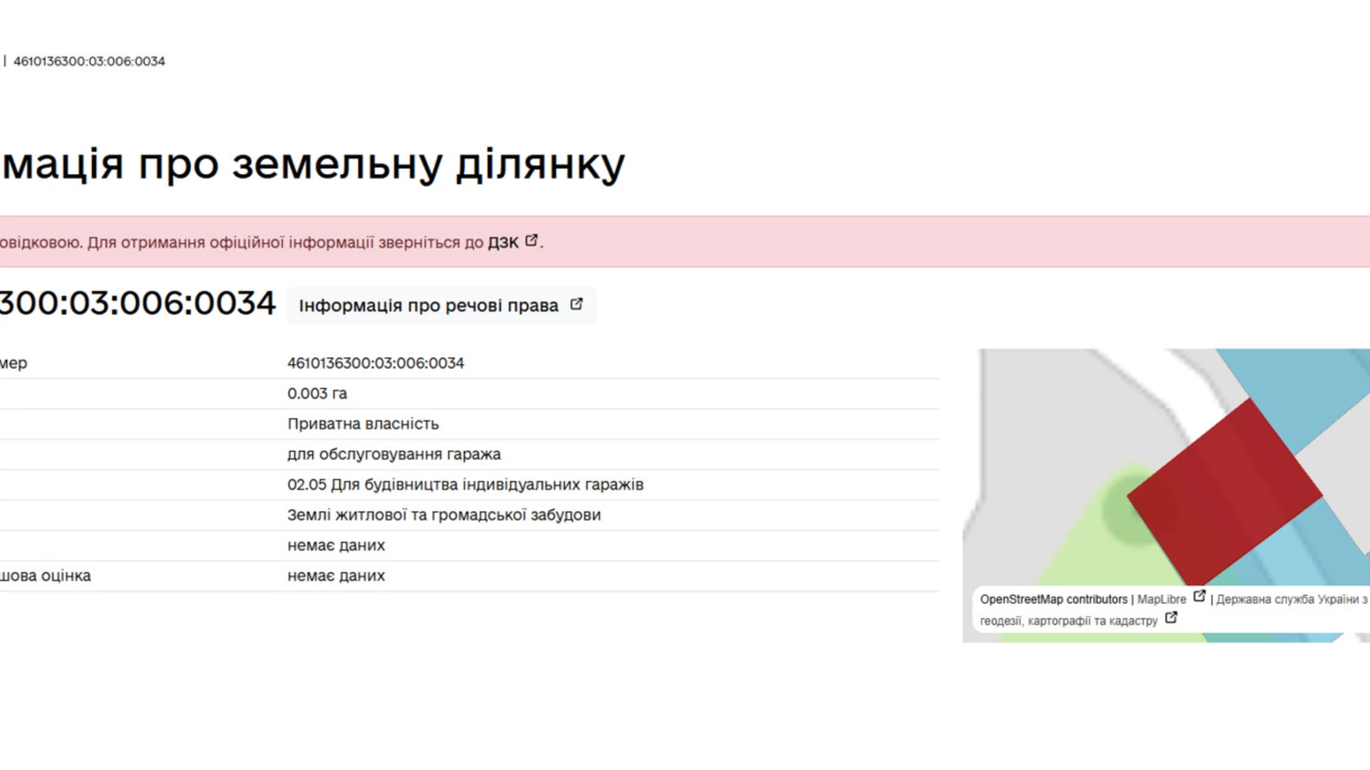Open the MapLibre attribution link
1370x770 pixels.
(1161, 600)
